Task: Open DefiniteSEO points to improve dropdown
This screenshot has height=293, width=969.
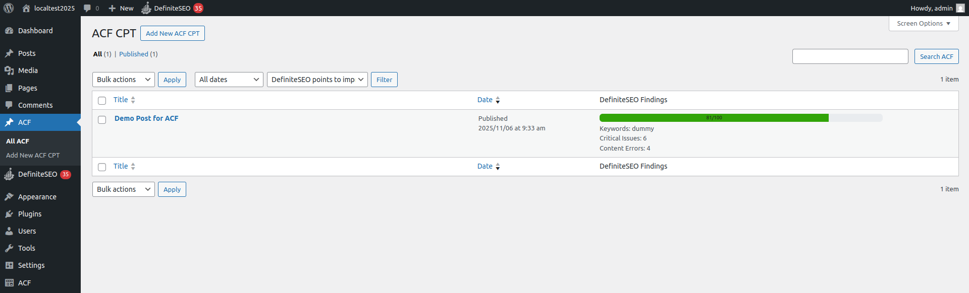Action: (x=317, y=80)
